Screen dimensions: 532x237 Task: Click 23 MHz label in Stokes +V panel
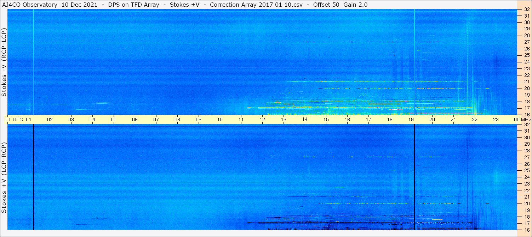coord(527,184)
